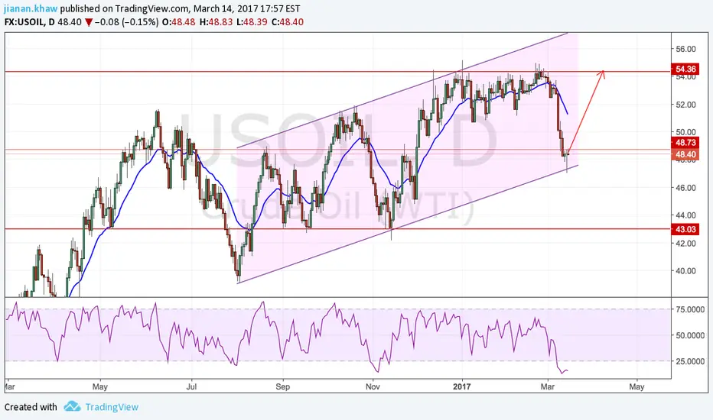This screenshot has height=420, width=713.
Task: Click the 44.00 price axis tick
Action: tap(685, 215)
